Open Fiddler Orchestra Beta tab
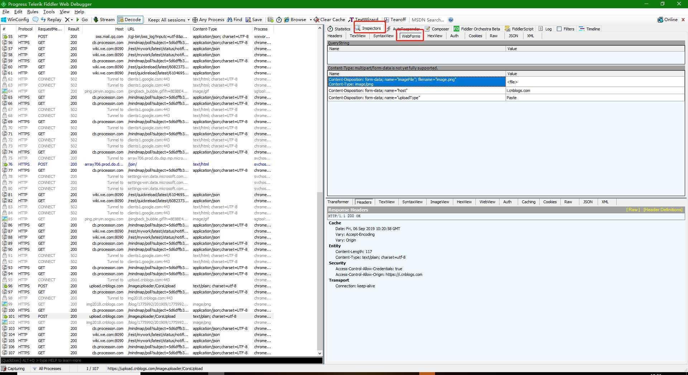This screenshot has width=688, height=375. (477, 29)
